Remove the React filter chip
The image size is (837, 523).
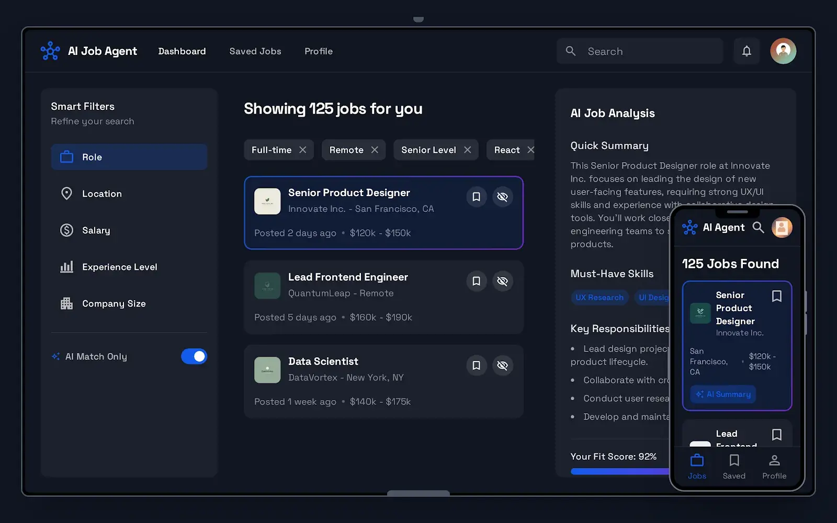point(530,150)
